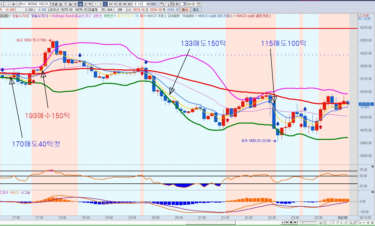Select the 일 (daily) period

click(60, 4)
